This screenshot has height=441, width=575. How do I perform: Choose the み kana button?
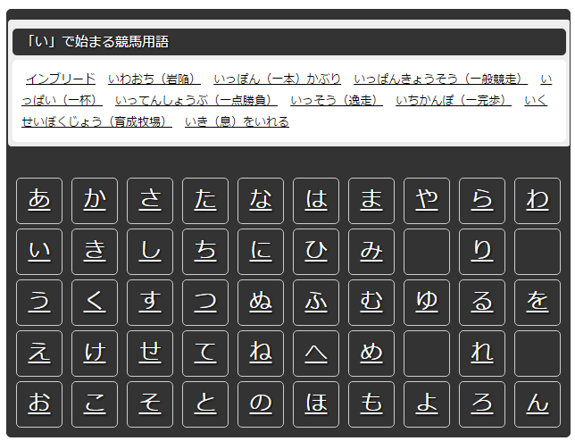point(371,252)
